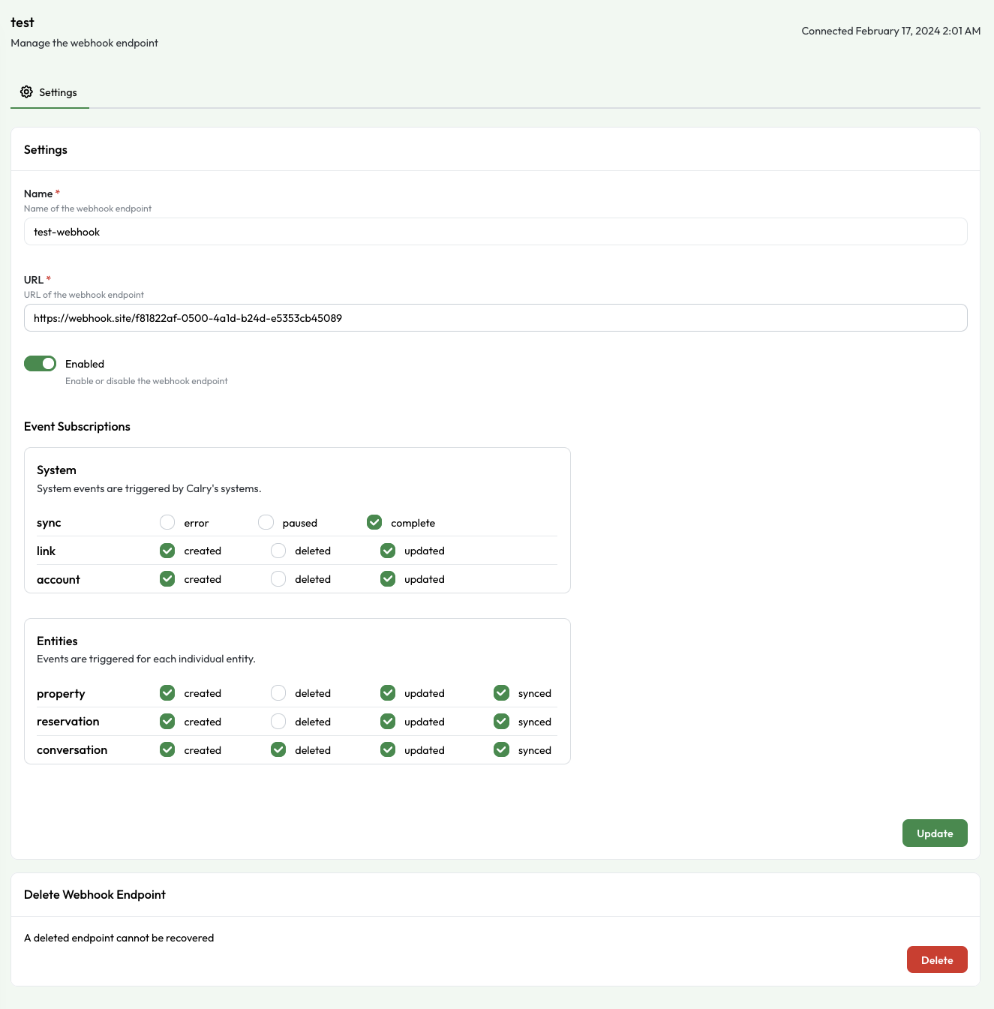Screen dimensions: 994x1009
Task: Uncheck the conversation synced checkbox
Action: pos(502,750)
